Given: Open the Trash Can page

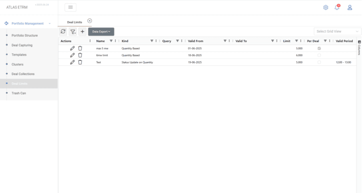Looking at the screenshot, I should coord(19,93).
